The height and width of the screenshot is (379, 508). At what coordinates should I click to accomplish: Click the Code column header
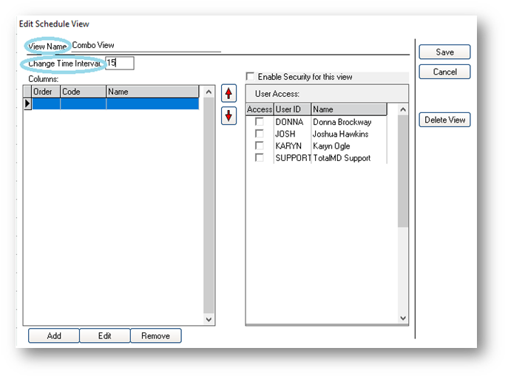pos(83,92)
